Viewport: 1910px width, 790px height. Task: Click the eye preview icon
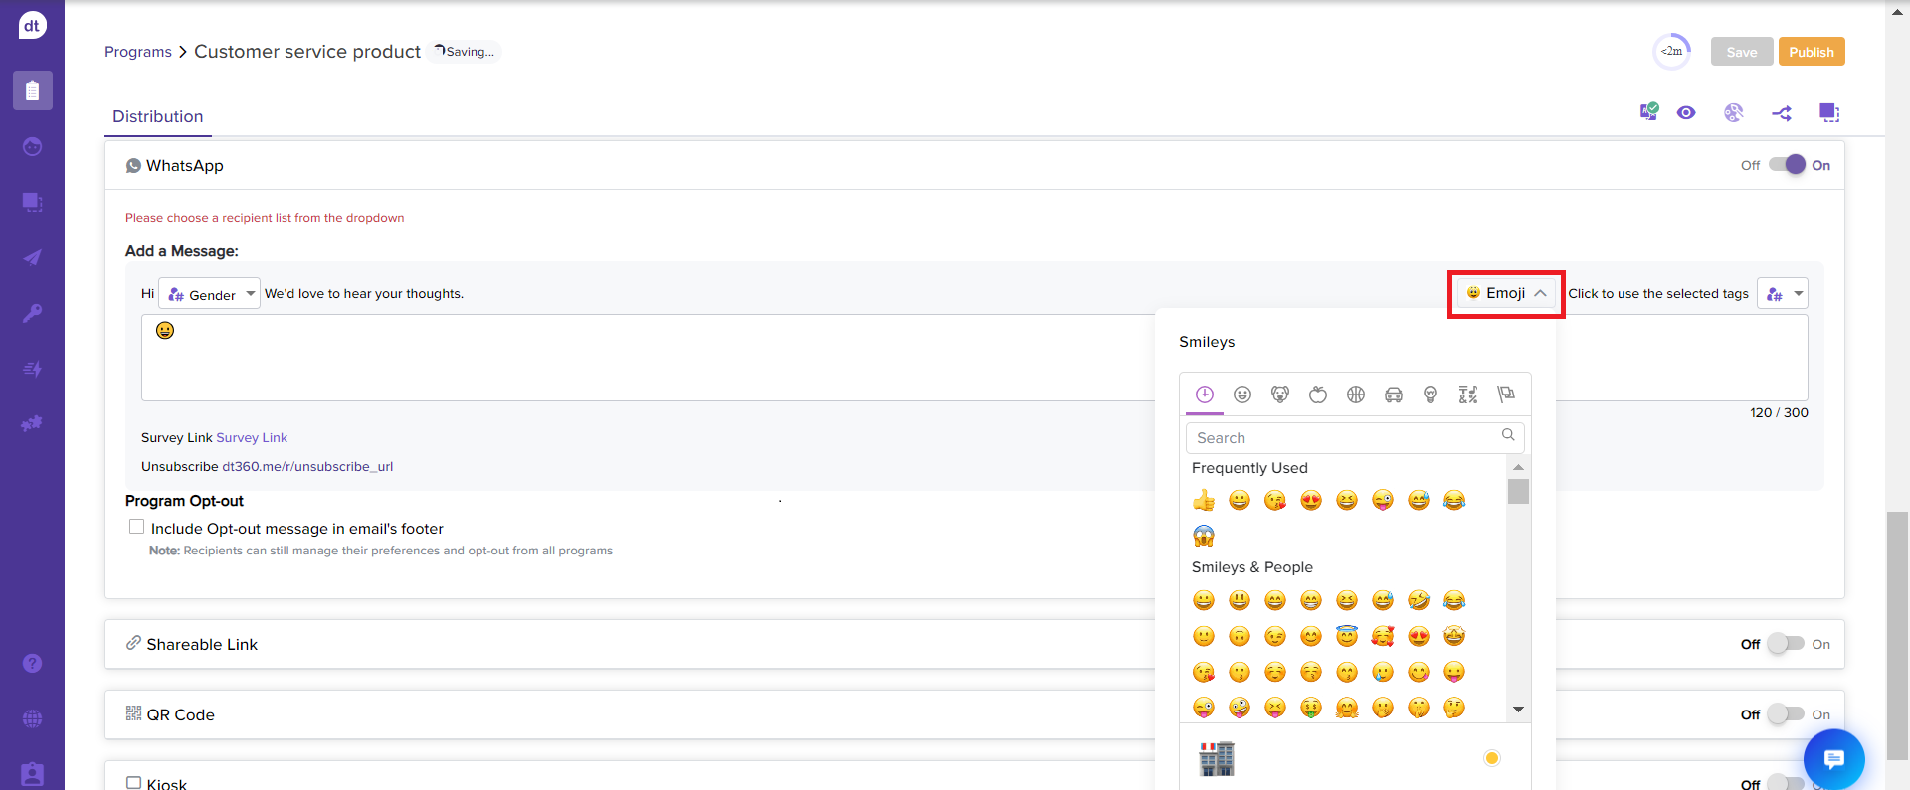pyautogui.click(x=1686, y=112)
